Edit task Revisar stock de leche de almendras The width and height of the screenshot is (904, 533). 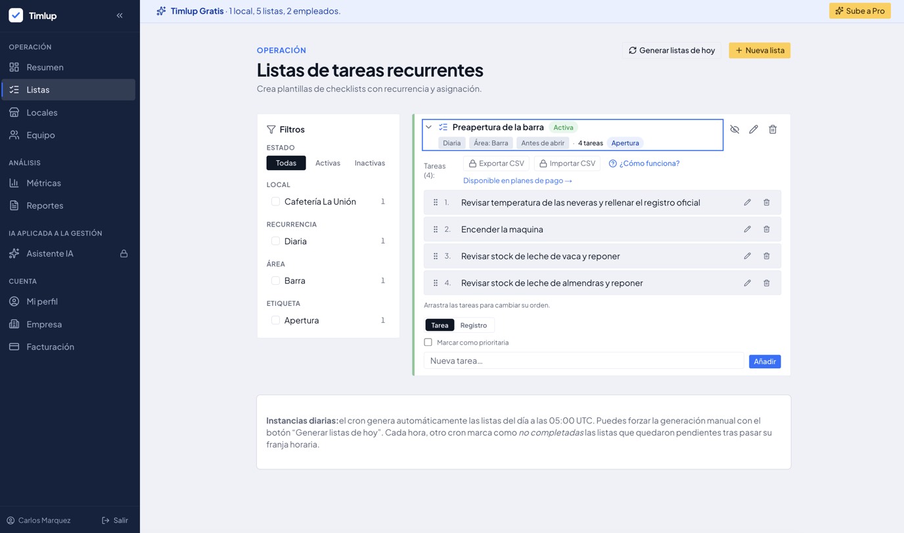pyautogui.click(x=747, y=283)
